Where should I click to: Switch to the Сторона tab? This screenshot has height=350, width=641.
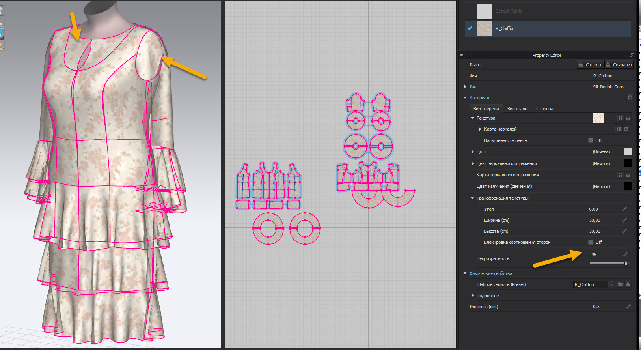pos(544,109)
